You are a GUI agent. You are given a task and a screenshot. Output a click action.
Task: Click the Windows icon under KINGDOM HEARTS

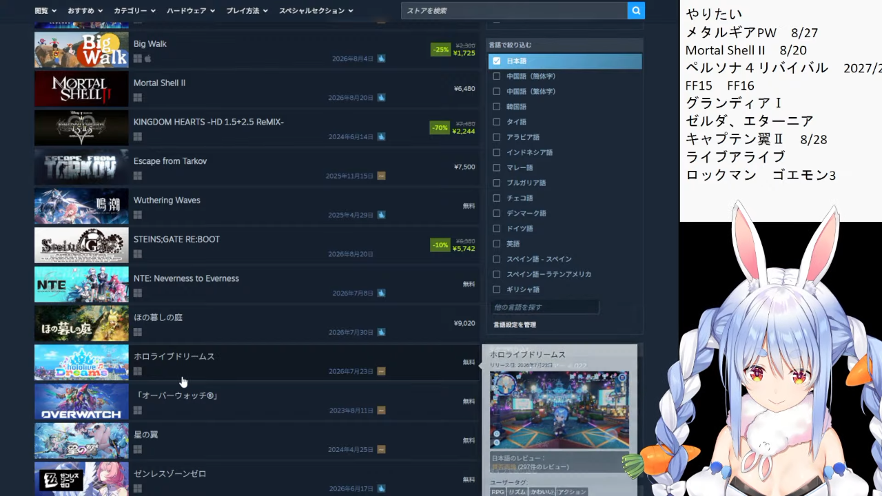[x=138, y=137]
